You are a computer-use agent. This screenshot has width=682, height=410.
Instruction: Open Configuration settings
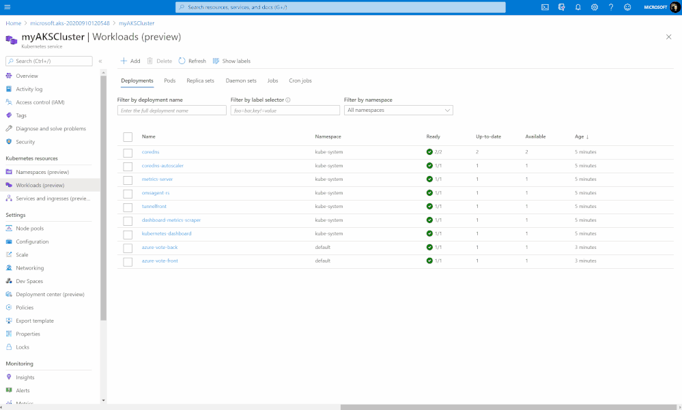[32, 241]
